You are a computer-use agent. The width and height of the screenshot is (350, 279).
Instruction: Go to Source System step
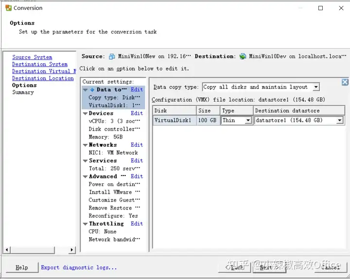(x=32, y=57)
